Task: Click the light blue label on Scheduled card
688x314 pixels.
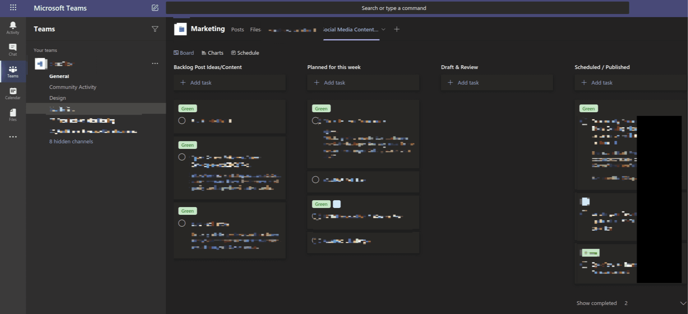Action: (x=585, y=201)
